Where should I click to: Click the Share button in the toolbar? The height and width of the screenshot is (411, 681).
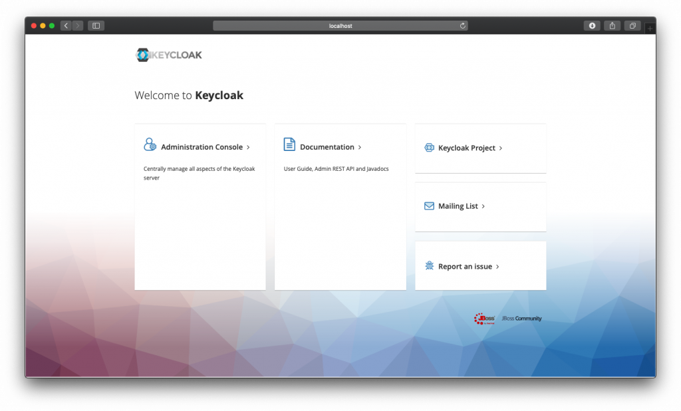pyautogui.click(x=613, y=26)
